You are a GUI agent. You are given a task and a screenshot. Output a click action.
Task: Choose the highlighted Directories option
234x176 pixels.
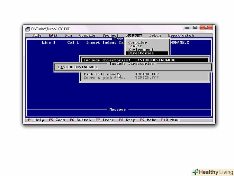point(141,53)
